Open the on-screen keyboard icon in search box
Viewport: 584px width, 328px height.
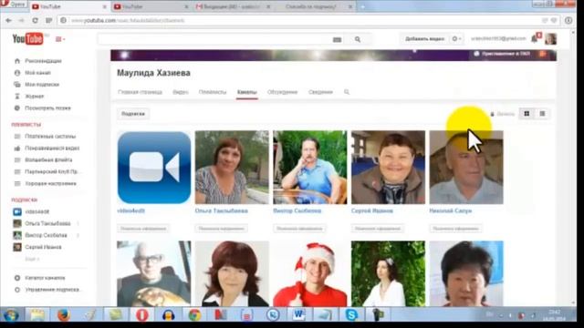point(337,39)
